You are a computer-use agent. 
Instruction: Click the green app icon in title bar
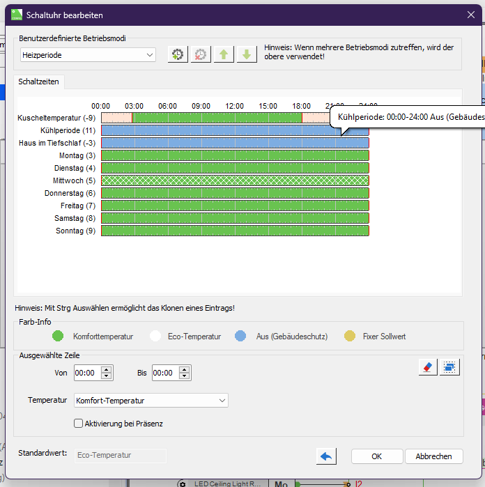pos(15,14)
